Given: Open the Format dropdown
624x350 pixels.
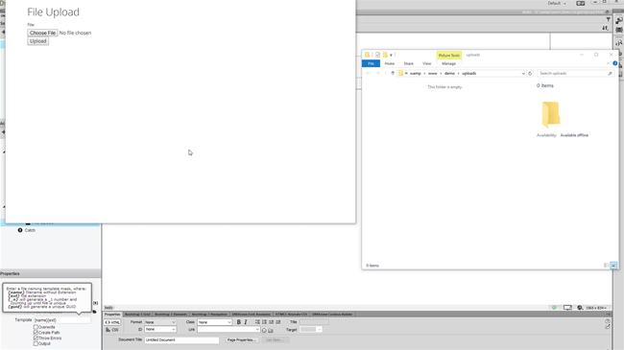Looking at the screenshot, I should click(x=160, y=322).
